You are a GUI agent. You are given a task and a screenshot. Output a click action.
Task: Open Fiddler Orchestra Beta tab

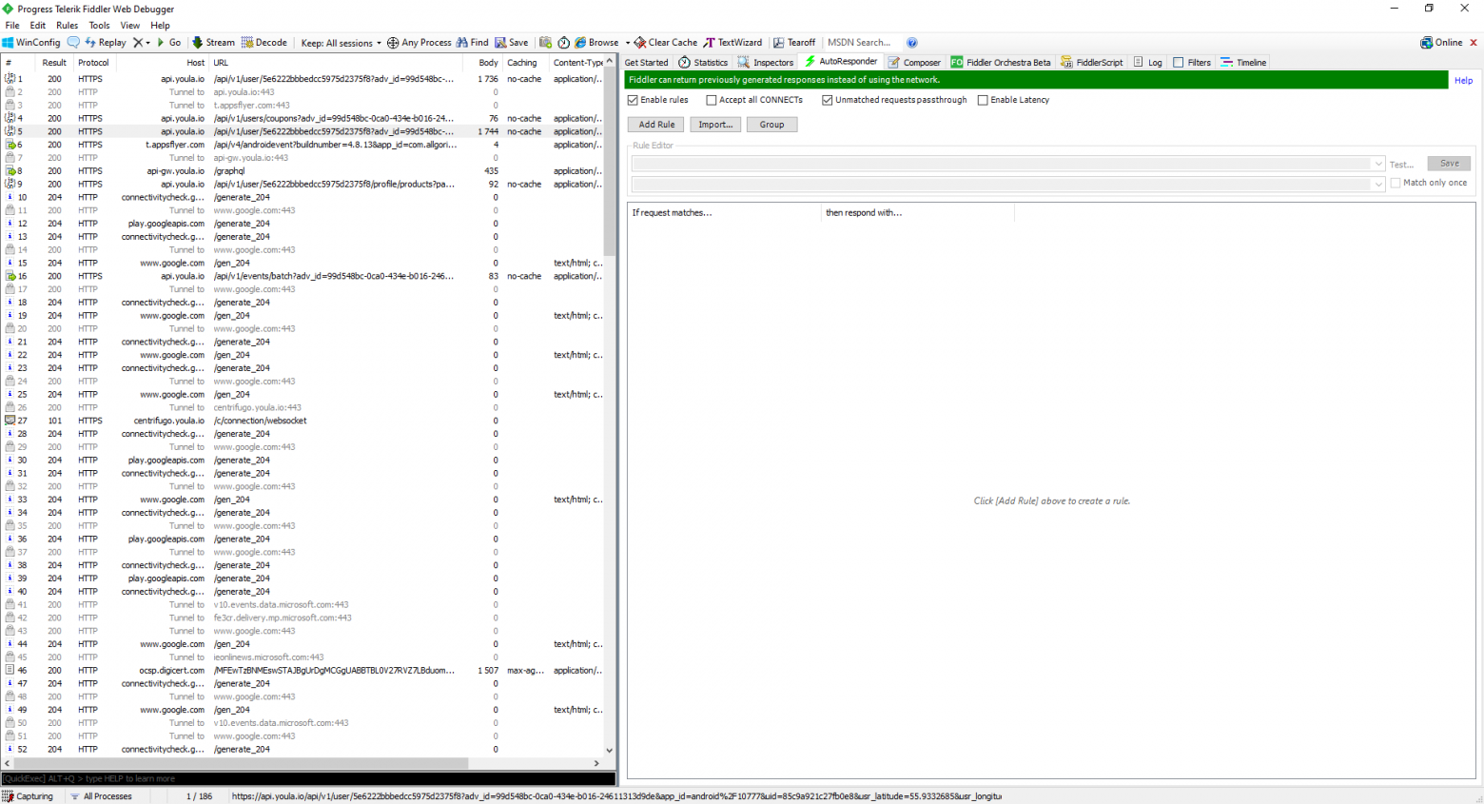pyautogui.click(x=1001, y=63)
